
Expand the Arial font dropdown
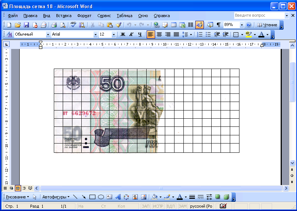95,34
